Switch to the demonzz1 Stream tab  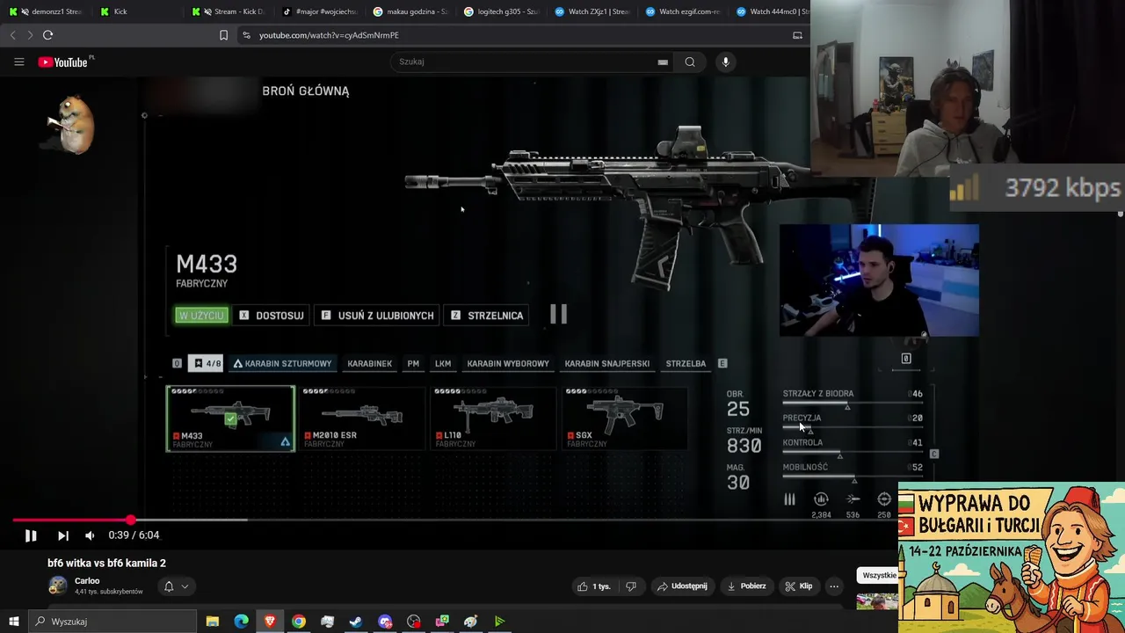[48, 11]
